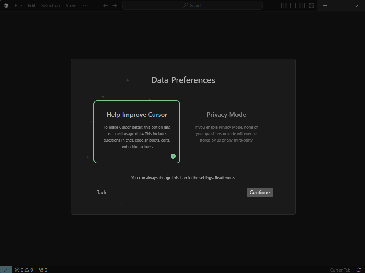
Task: Select the Help Improve Cursor option card
Action: coord(137,132)
